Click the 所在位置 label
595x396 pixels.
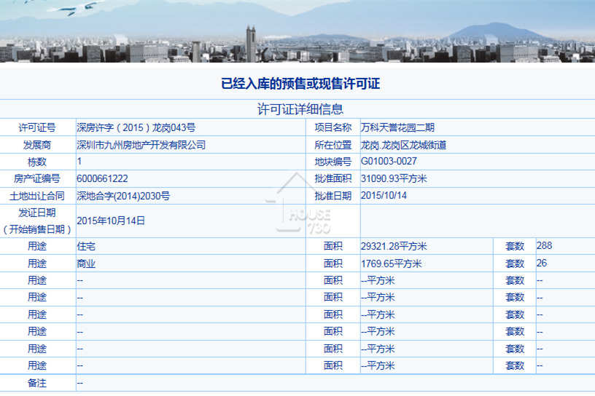point(332,145)
